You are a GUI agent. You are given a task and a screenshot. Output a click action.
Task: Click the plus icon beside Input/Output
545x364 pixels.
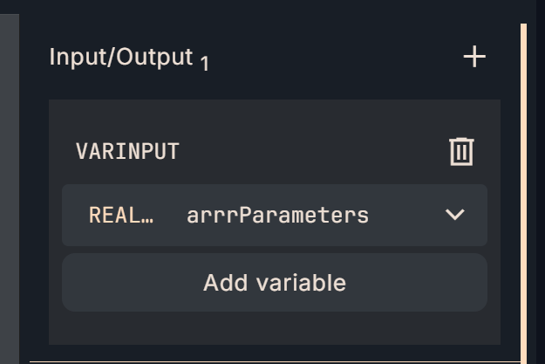point(474,58)
